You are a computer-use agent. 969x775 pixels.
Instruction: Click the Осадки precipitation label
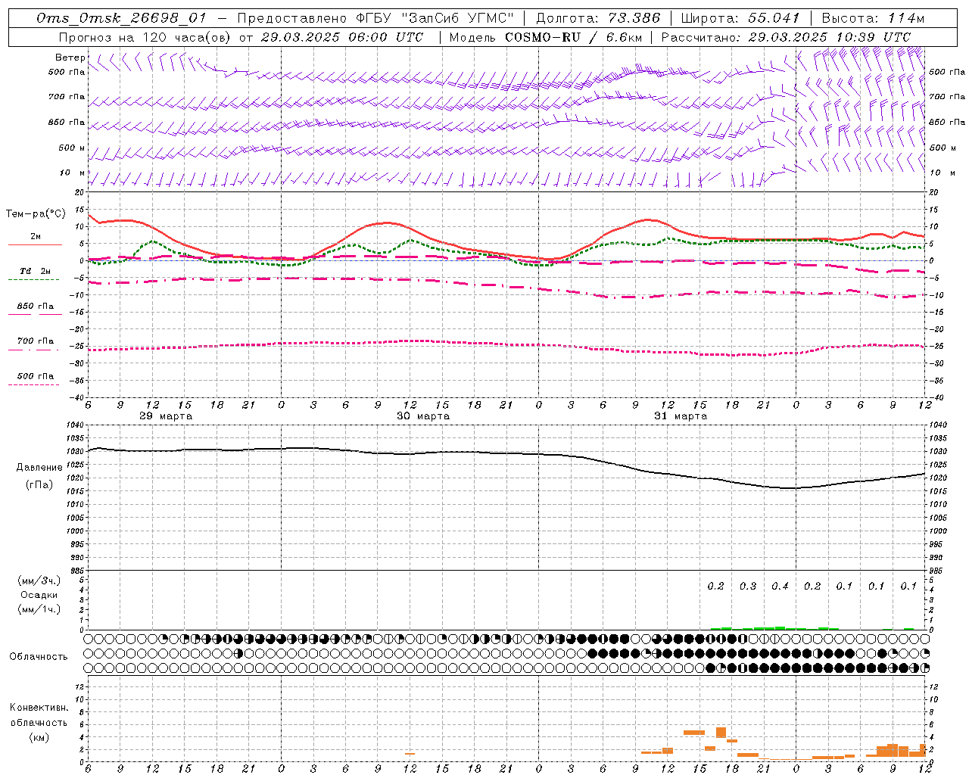tap(39, 595)
